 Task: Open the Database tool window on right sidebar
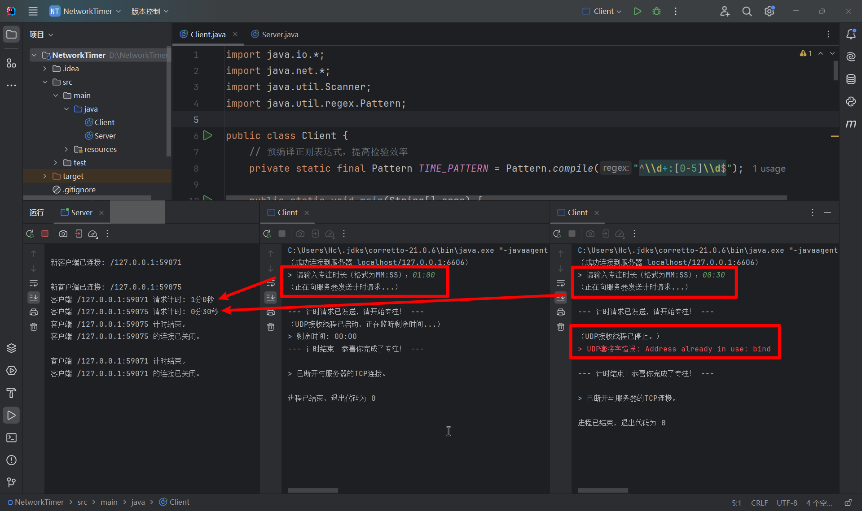[x=851, y=79]
